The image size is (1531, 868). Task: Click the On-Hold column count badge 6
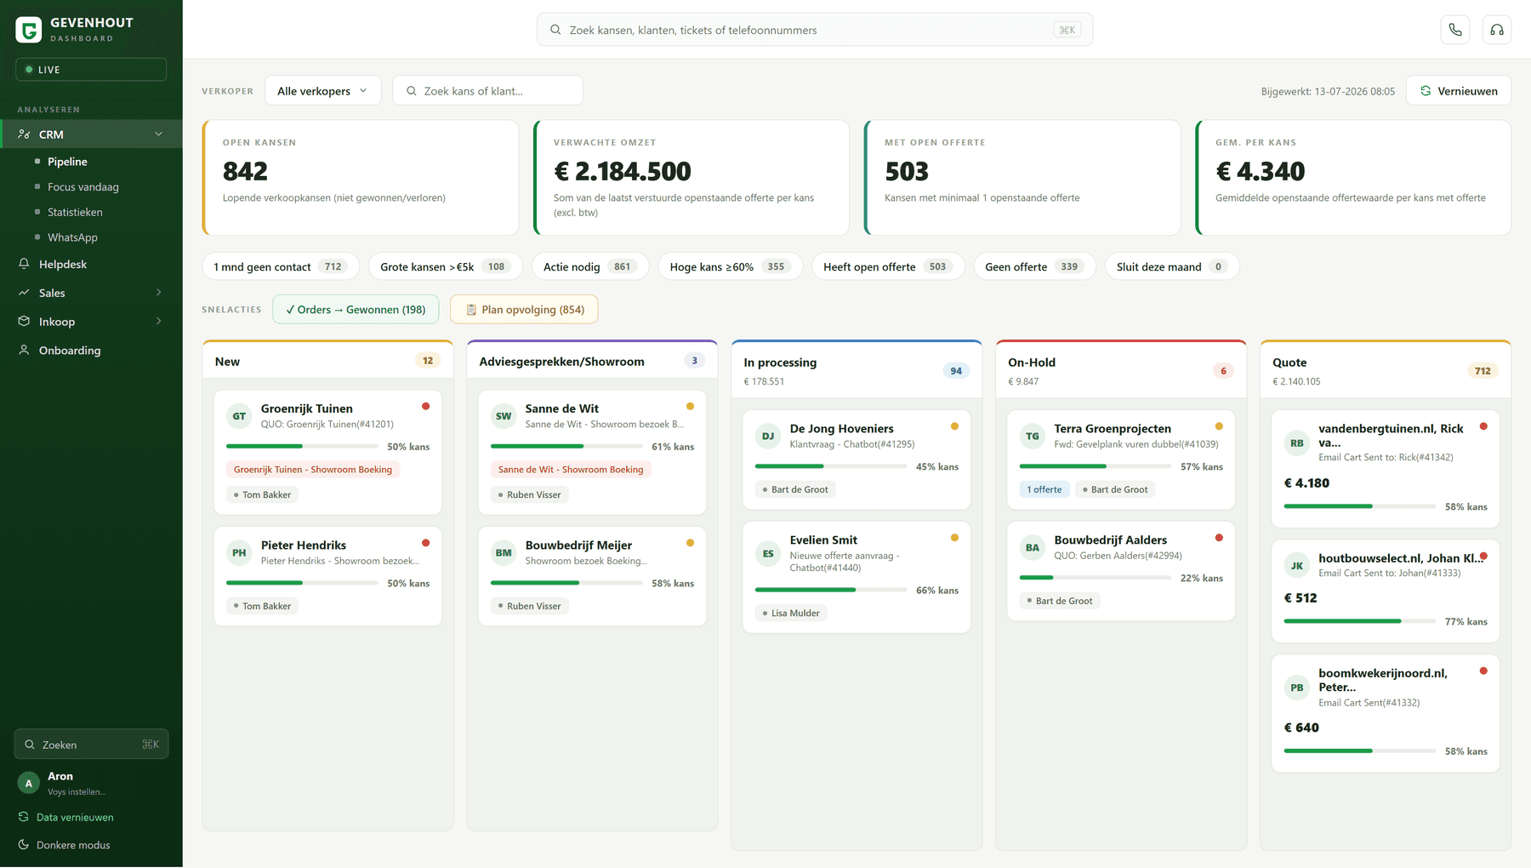(1223, 371)
